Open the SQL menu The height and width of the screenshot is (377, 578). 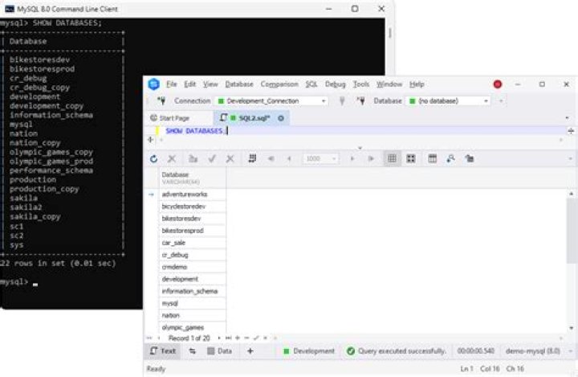311,84
